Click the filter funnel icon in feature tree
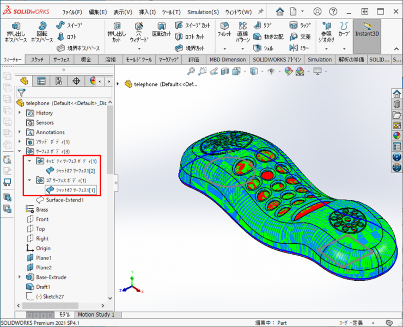 tap(21, 92)
